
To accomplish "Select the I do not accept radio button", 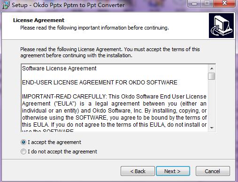I will pos(23,152).
